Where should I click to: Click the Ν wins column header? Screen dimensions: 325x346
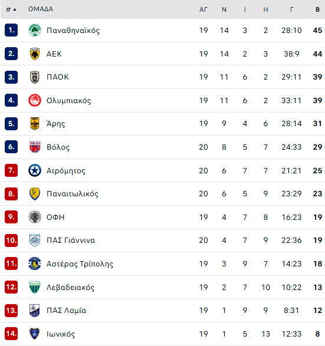point(224,9)
